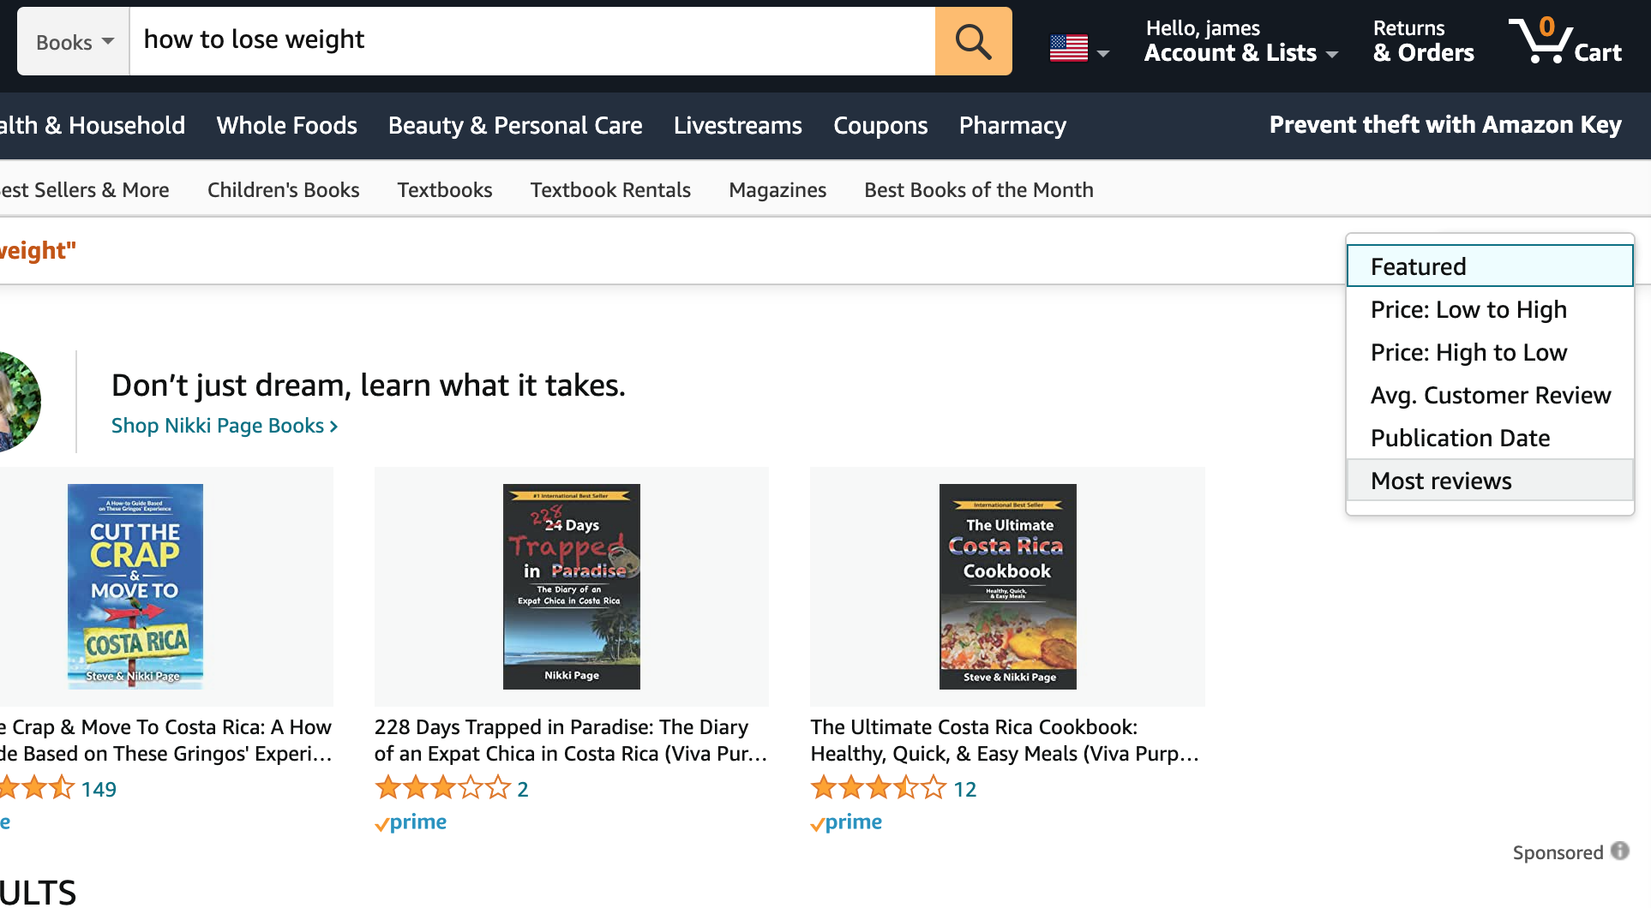
Task: Click the Ultimate Costa Rica Cookbook star rating
Action: click(879, 788)
